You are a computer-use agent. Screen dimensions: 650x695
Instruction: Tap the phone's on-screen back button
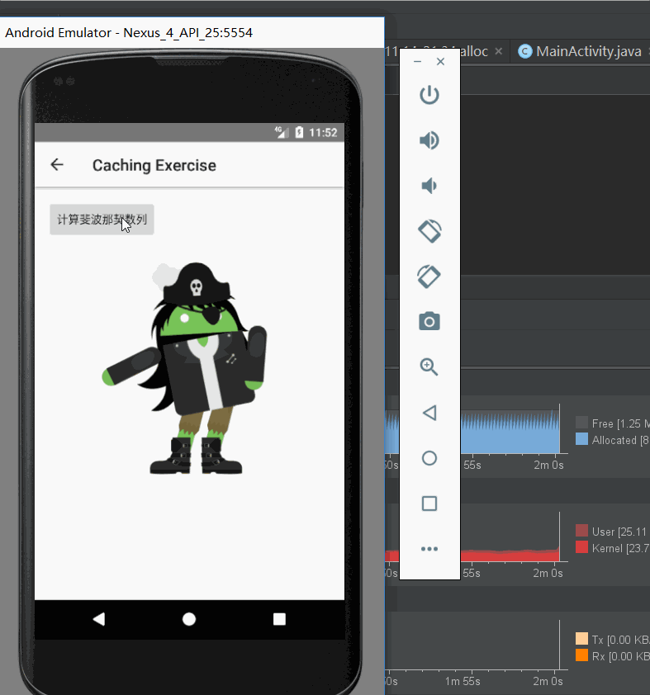click(x=99, y=619)
